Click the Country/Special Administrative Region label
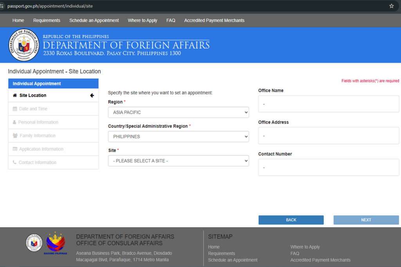 148,126
